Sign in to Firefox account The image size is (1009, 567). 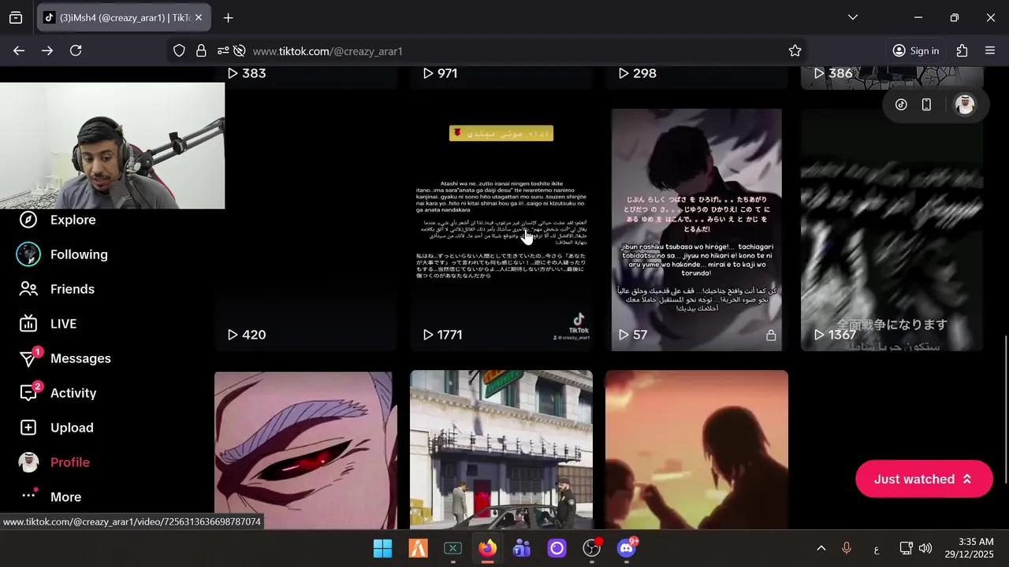[915, 50]
